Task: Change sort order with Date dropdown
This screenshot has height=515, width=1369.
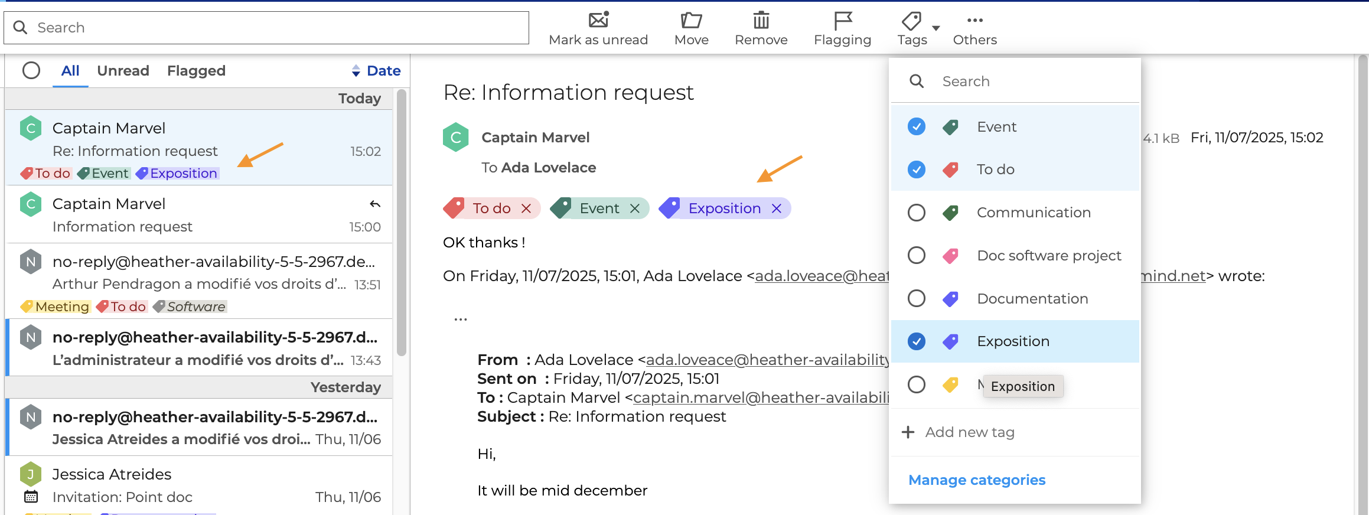Action: click(x=376, y=71)
